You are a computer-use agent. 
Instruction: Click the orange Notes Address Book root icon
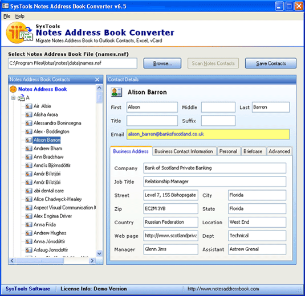pos(13,89)
